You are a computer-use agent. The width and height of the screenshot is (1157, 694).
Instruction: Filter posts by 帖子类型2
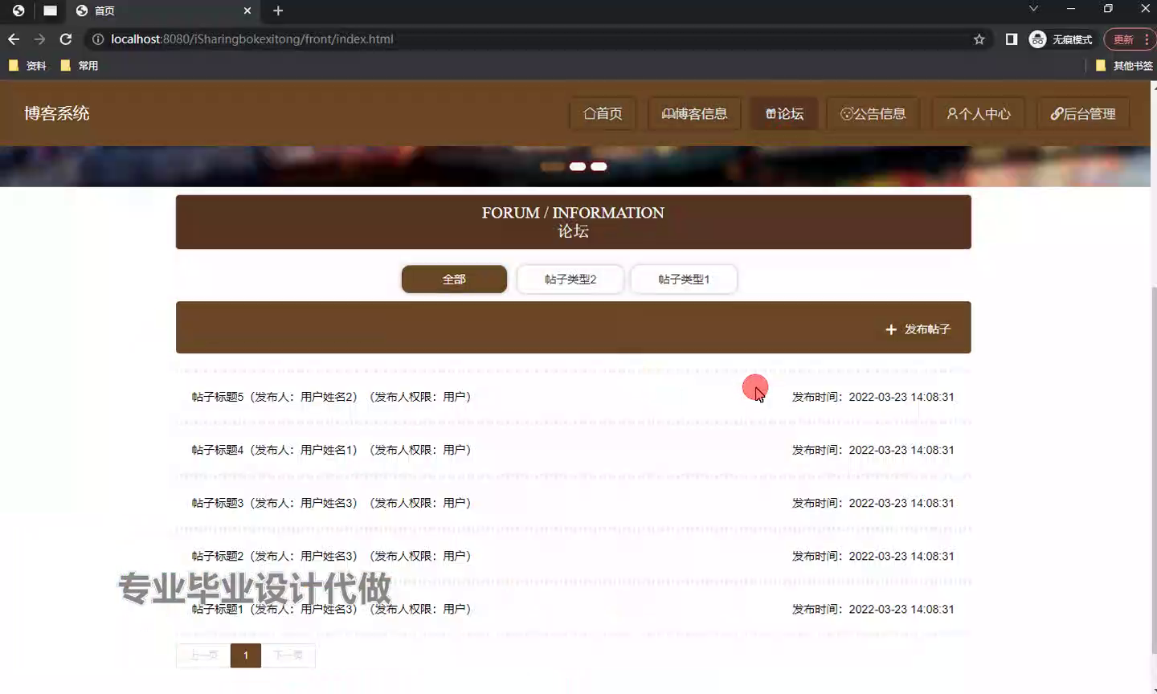click(x=570, y=279)
